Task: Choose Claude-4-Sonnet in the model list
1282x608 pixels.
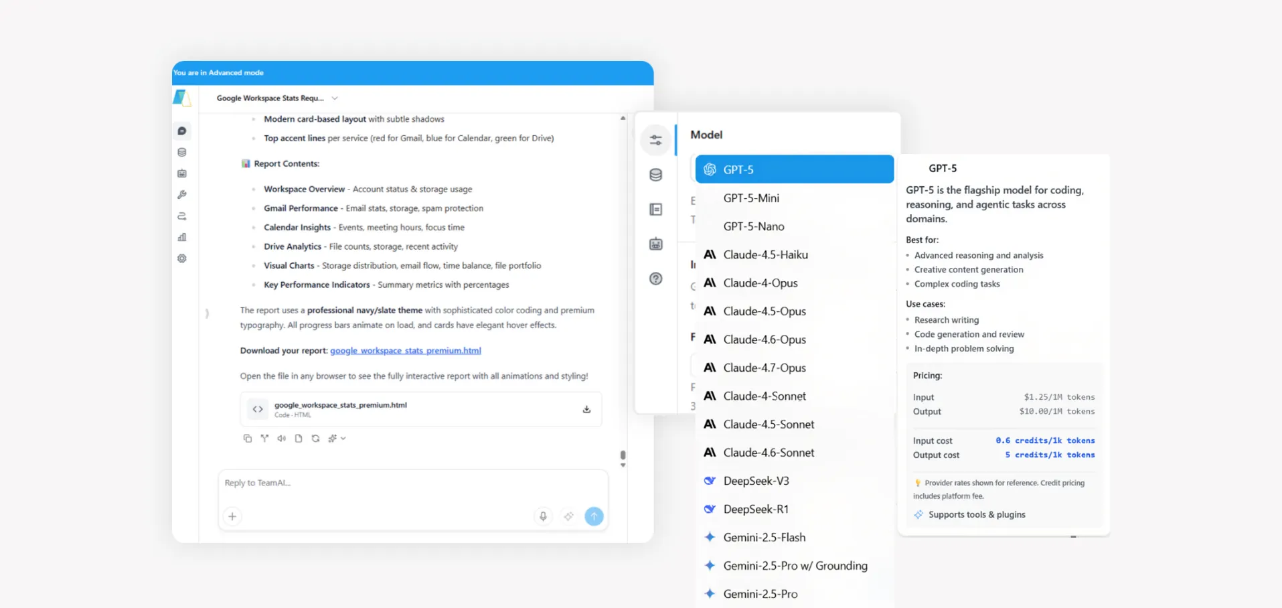Action: (795, 396)
